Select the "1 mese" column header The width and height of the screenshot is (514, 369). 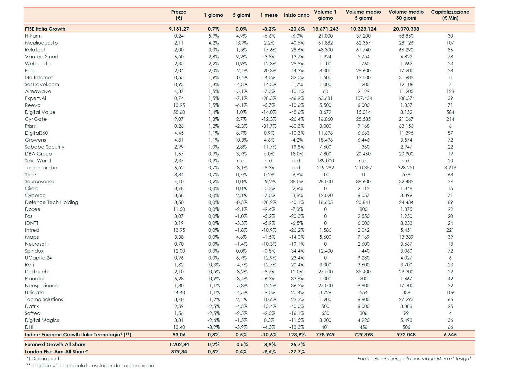coord(269,15)
